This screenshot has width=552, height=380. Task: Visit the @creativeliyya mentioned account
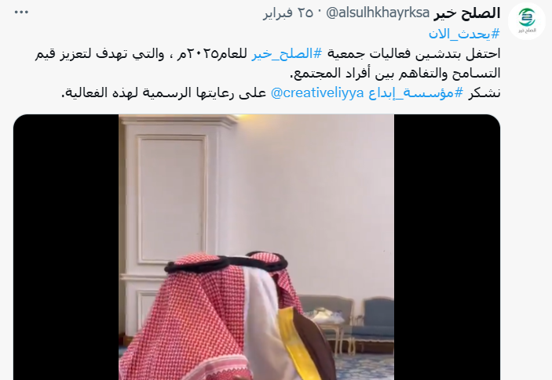pos(317,93)
